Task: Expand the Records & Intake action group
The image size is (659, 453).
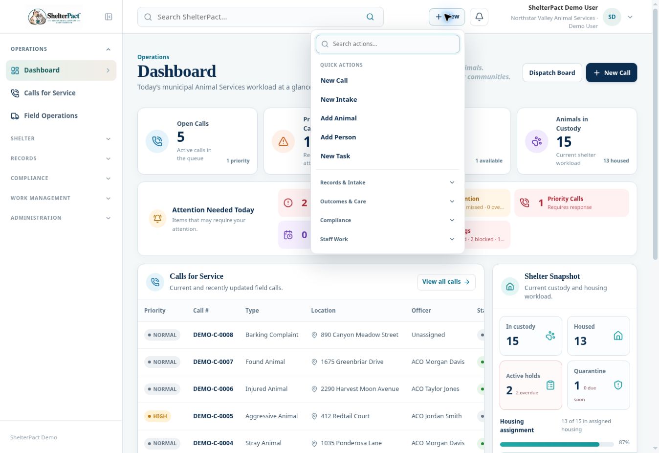Action: coord(387,182)
